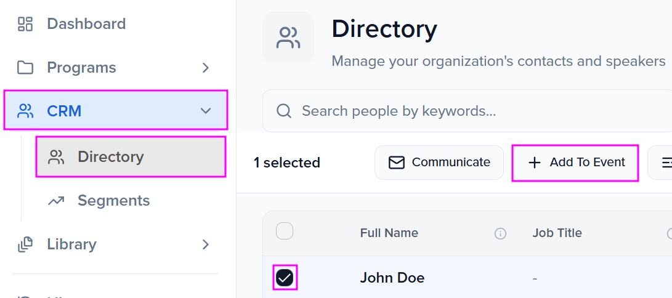Click the Dashboard grid icon in sidebar

tap(25, 24)
